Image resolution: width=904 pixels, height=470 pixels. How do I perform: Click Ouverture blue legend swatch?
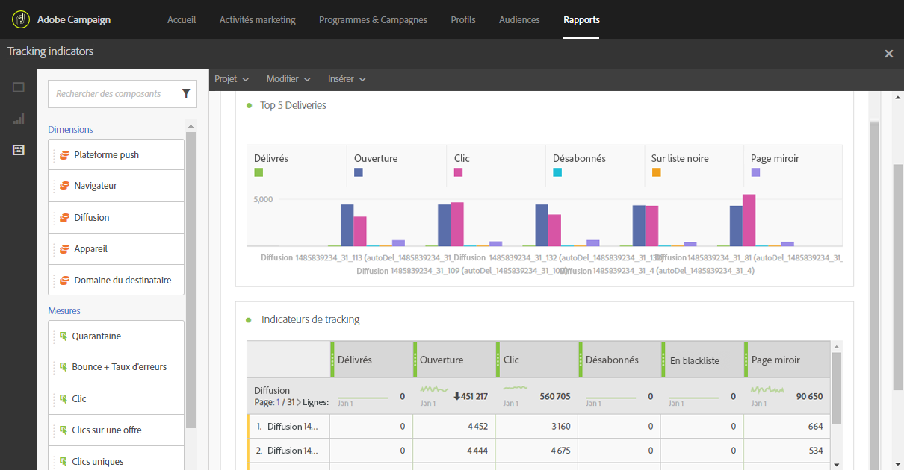(359, 172)
